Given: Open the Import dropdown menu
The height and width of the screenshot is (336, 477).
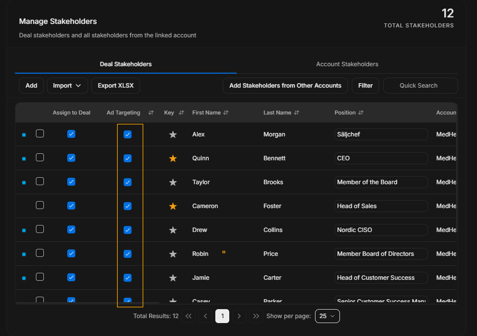Looking at the screenshot, I should (67, 86).
